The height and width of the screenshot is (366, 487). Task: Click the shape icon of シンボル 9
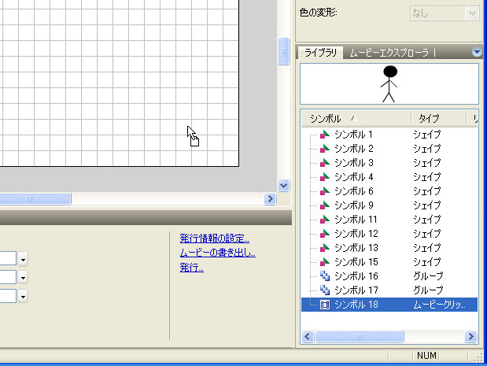coord(325,205)
